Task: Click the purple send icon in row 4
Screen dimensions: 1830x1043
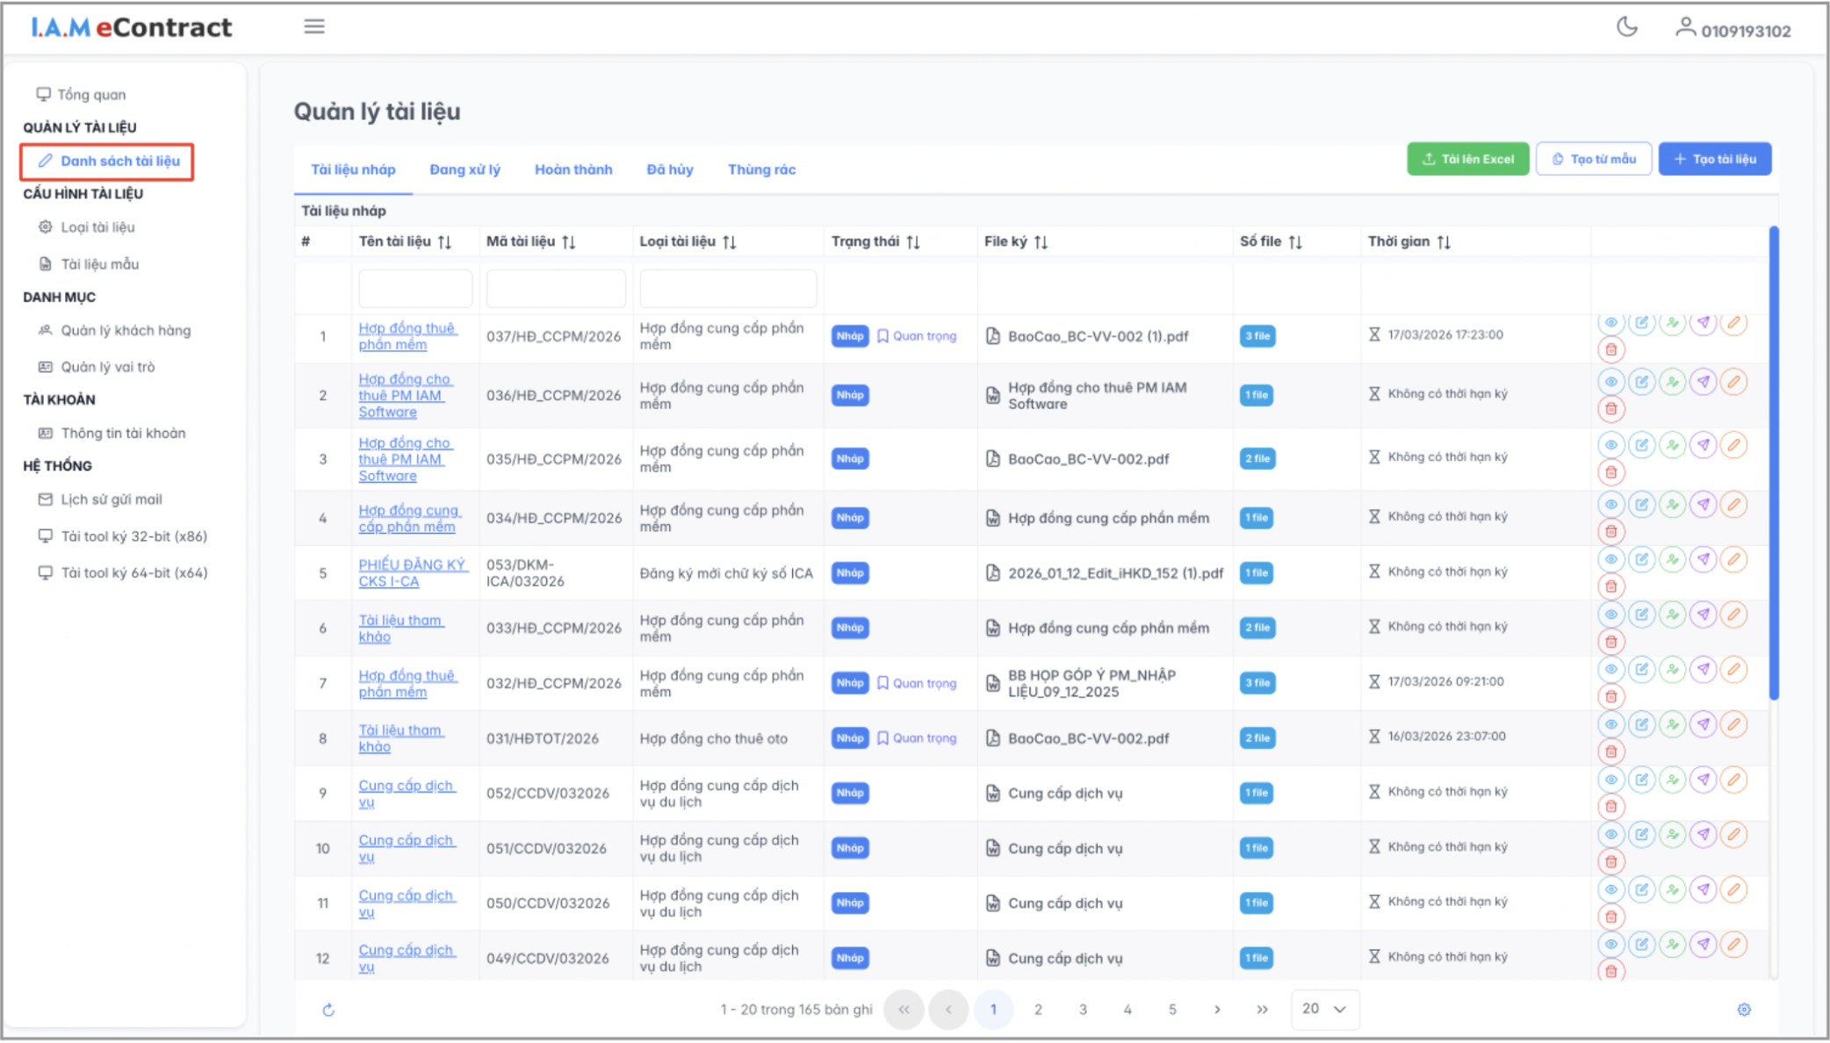Action: point(1703,504)
